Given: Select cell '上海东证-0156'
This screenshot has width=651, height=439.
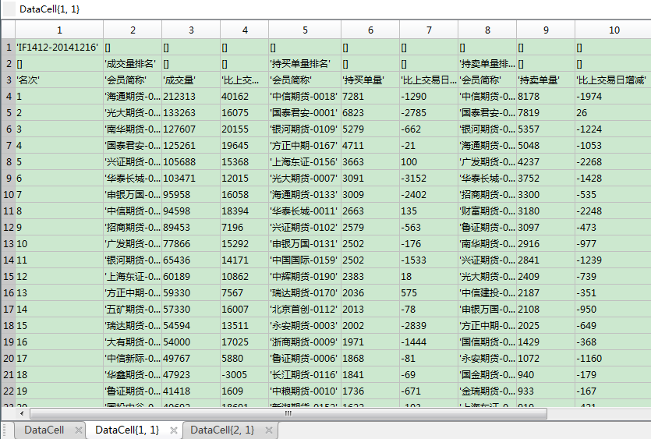Looking at the screenshot, I should point(305,161).
